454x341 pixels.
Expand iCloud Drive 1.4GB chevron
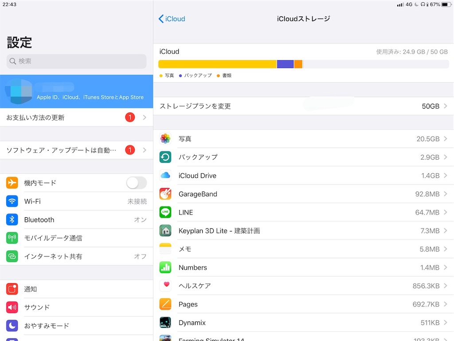point(446,176)
